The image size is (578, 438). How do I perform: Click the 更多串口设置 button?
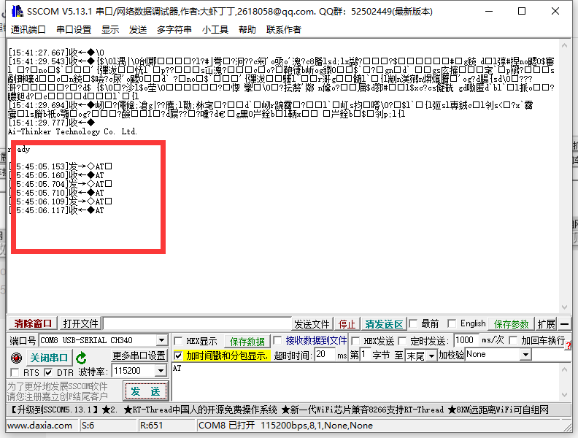point(139,356)
